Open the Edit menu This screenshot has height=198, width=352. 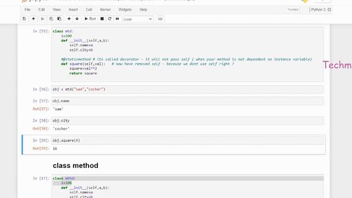point(42,10)
